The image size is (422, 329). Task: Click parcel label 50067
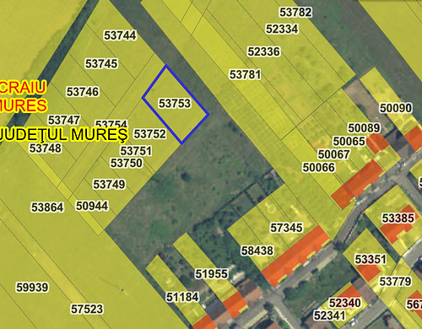click(334, 154)
